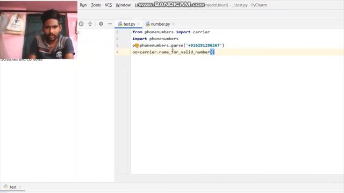Click the collapse all icon in project toolbar
This screenshot has height=193, width=344.
click(90, 24)
